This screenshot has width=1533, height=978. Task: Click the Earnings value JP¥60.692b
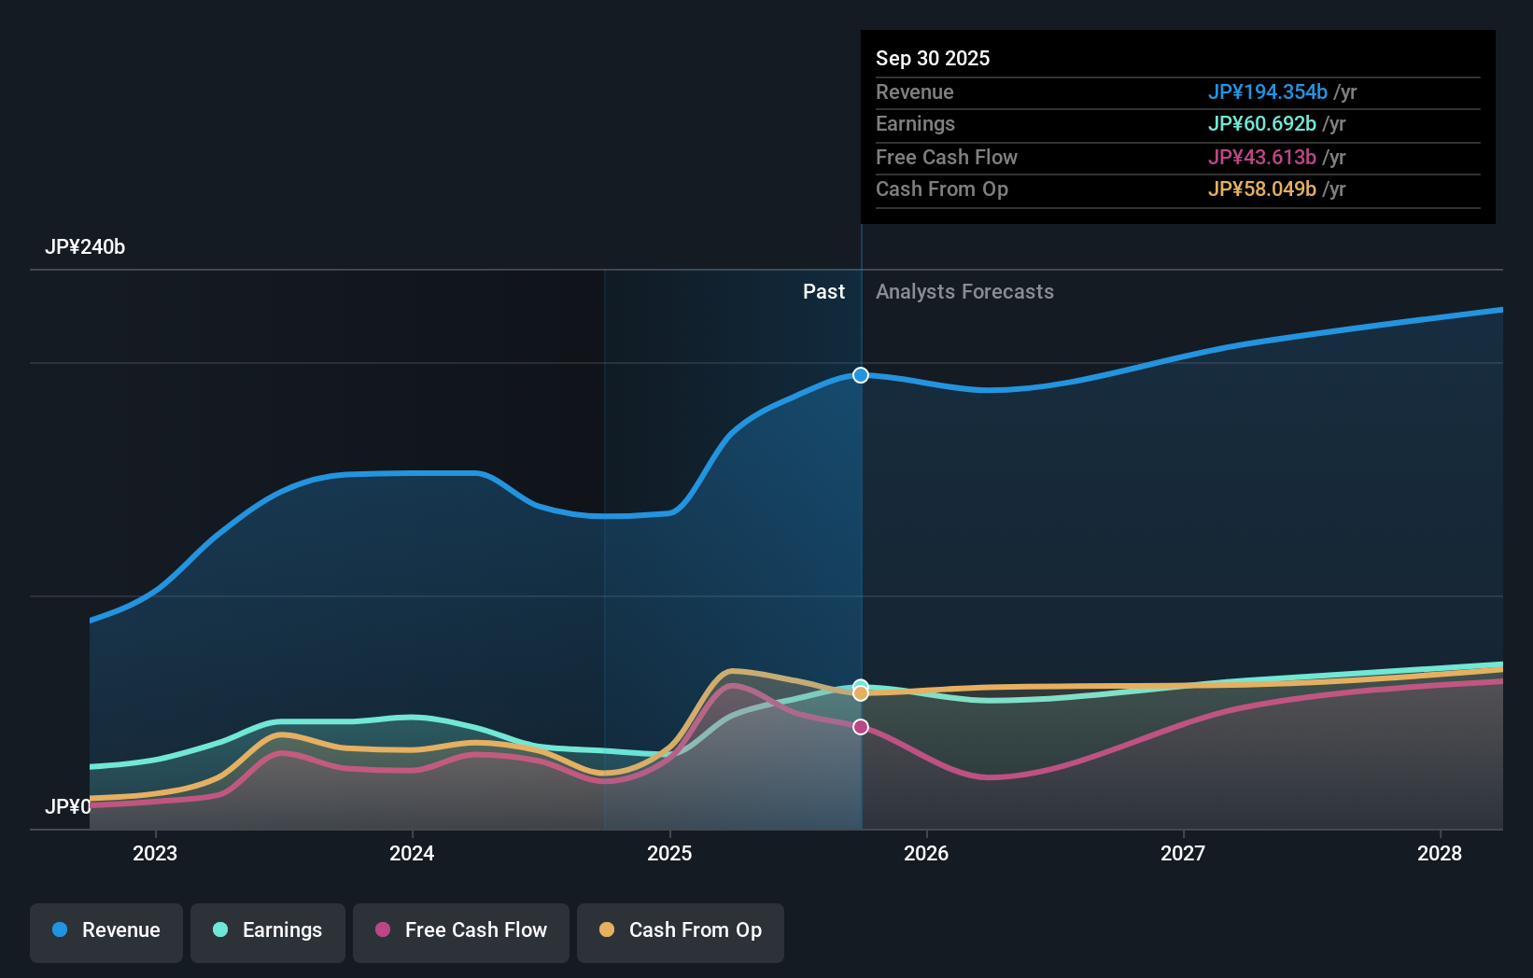point(1262,123)
